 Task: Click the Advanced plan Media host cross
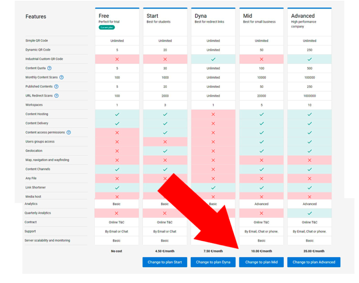309,196
